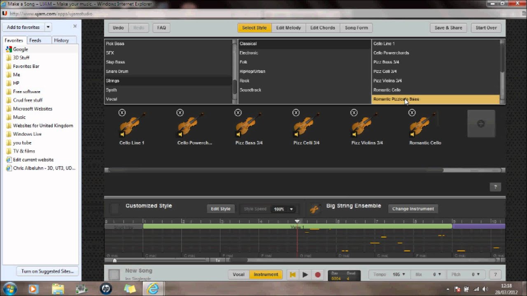
Task: Play the song
Action: [305, 275]
